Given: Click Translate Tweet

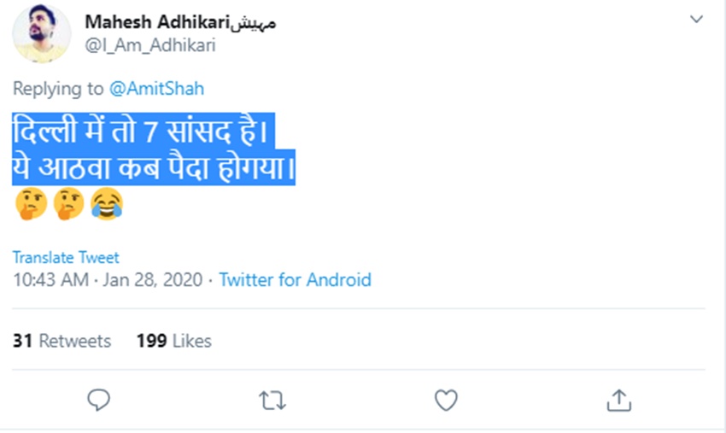Looking at the screenshot, I should tap(66, 257).
